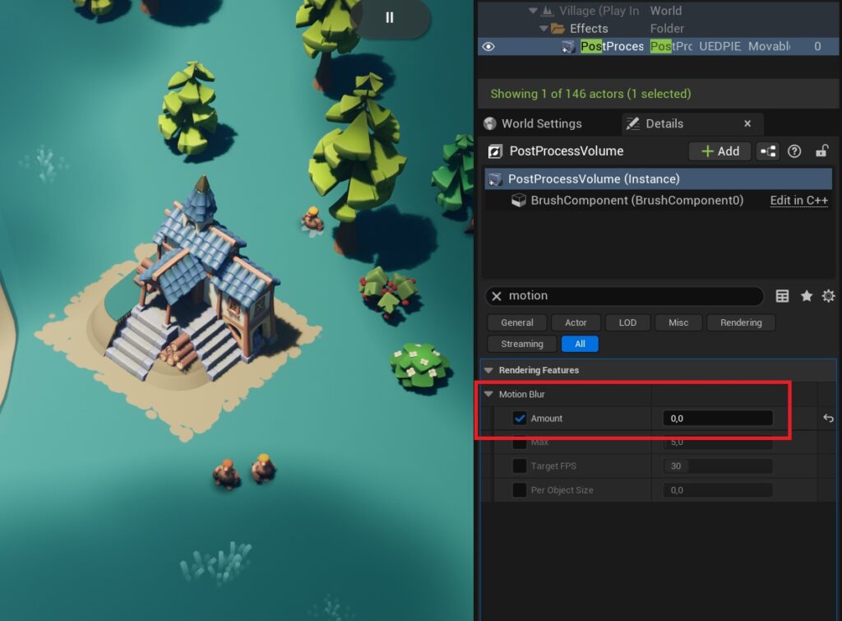The width and height of the screenshot is (842, 621).
Task: Open the Details view settings gear
Action: click(x=829, y=296)
